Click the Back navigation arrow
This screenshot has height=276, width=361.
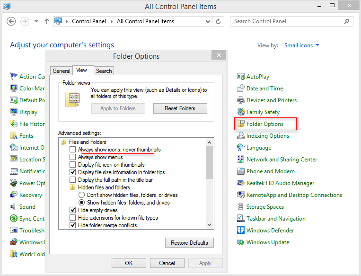point(11,21)
